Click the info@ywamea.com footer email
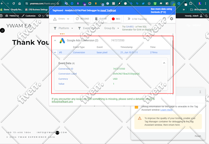The image size is (209, 144). click(52, 132)
